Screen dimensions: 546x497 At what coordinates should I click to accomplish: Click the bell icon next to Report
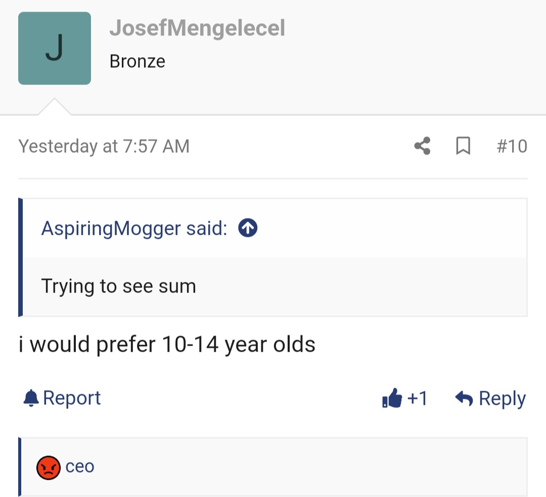[x=31, y=398]
